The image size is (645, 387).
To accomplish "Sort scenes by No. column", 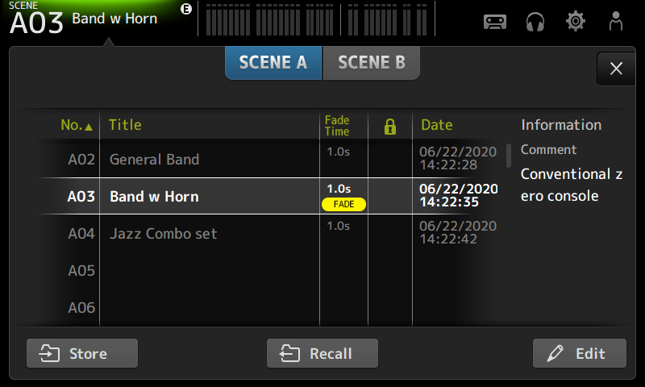I will (76, 126).
